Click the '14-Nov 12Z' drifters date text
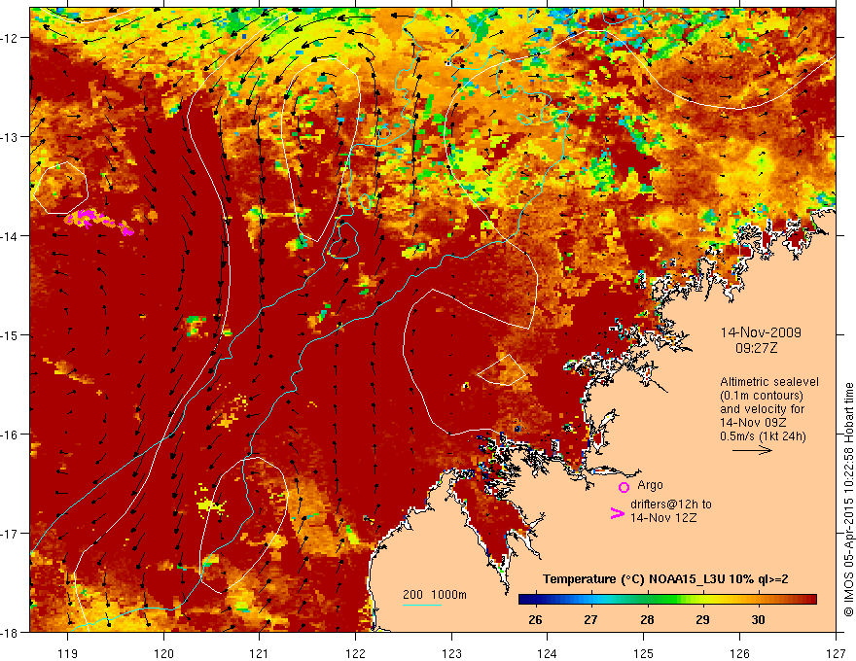The width and height of the screenshot is (856, 661). pos(663,518)
